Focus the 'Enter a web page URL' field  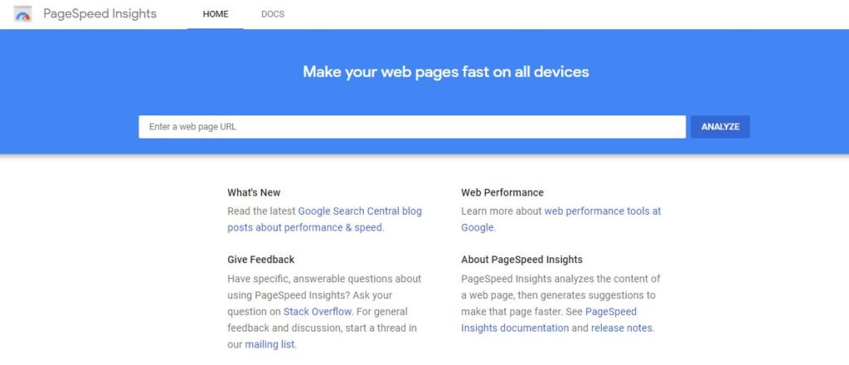click(412, 127)
